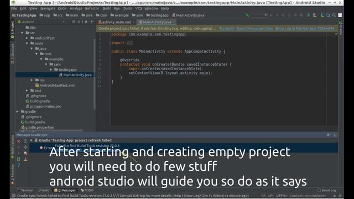Open the project panel settings gear
The height and width of the screenshot is (199, 354).
pos(86,22)
